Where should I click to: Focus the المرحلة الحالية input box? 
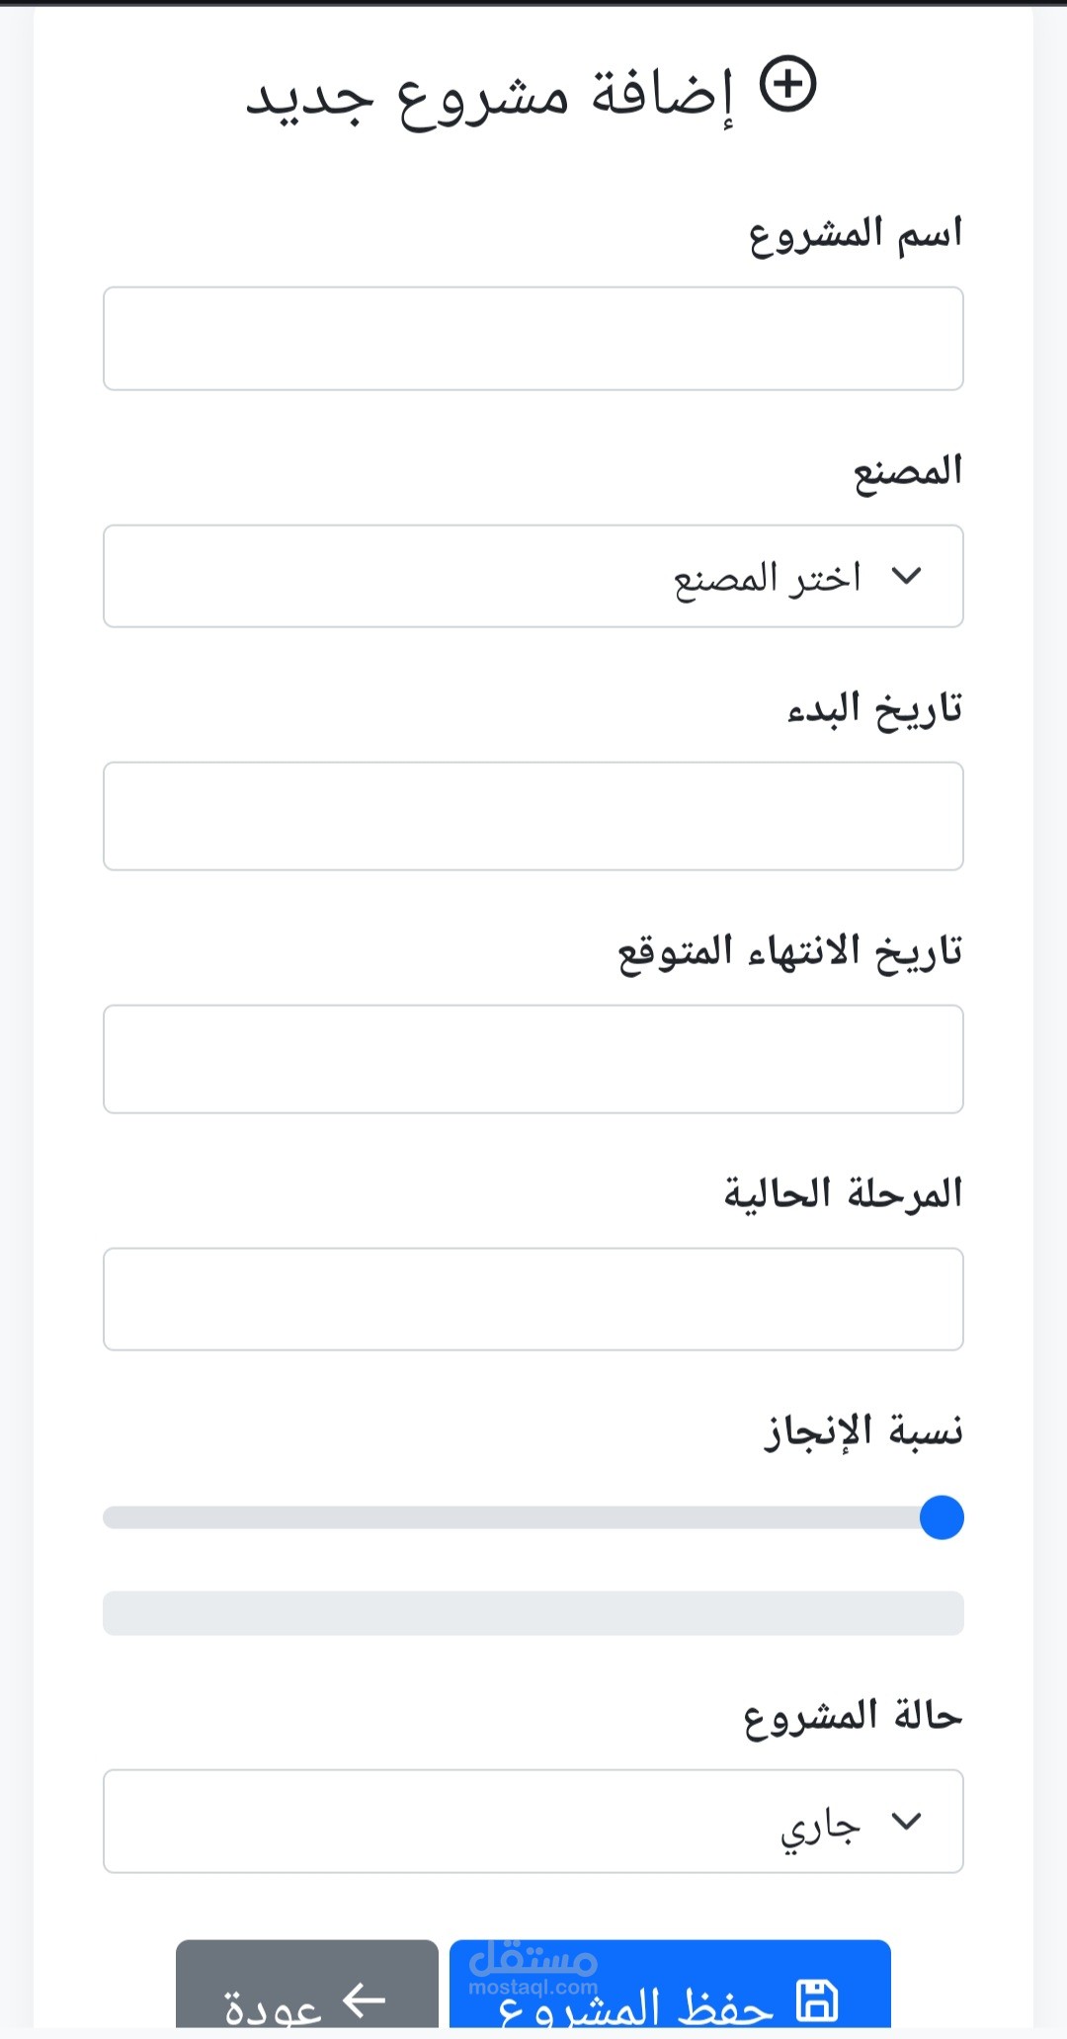click(x=533, y=1299)
